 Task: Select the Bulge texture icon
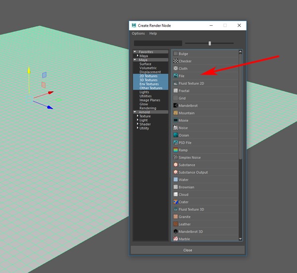click(x=176, y=53)
